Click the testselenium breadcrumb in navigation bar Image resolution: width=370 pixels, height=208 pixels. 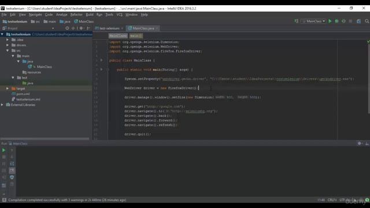[x=15, y=21]
